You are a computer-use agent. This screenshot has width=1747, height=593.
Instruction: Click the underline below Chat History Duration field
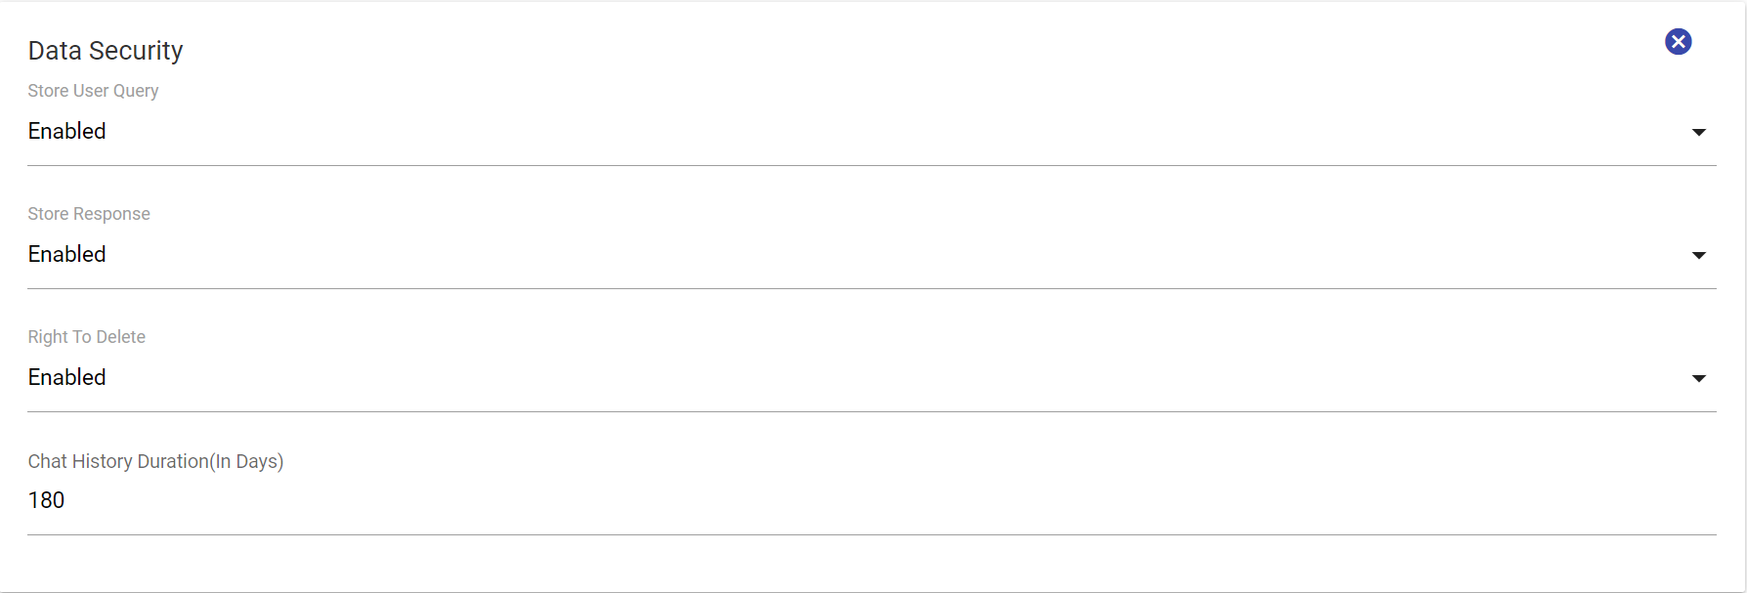[872, 534]
